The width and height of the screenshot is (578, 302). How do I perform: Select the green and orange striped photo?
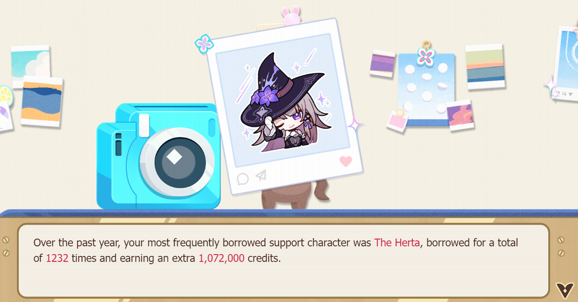[485, 67]
